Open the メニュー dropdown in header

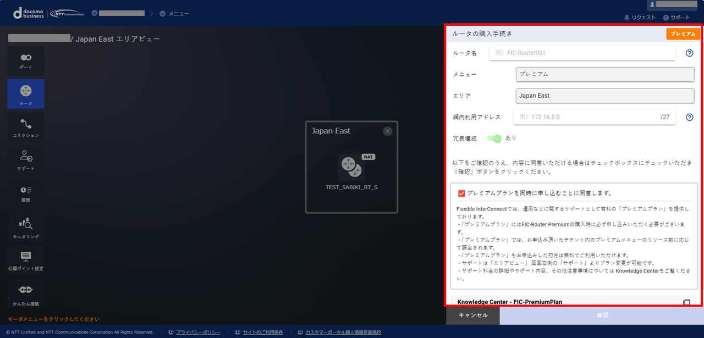pos(174,13)
